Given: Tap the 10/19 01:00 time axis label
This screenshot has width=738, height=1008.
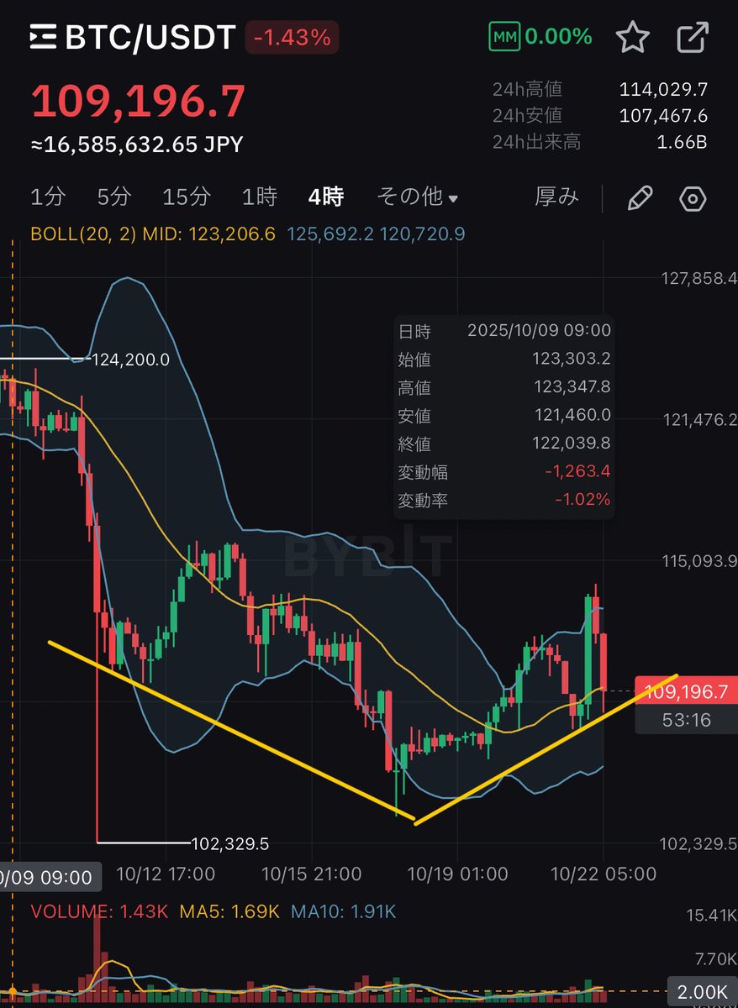Looking at the screenshot, I should 458,874.
